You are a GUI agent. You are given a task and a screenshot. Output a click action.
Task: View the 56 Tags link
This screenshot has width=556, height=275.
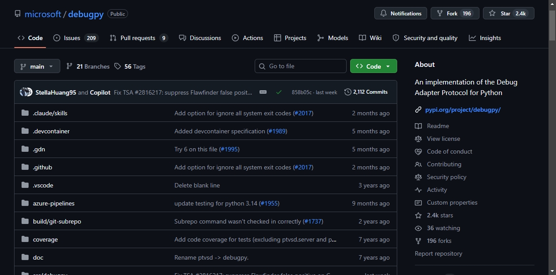click(130, 66)
